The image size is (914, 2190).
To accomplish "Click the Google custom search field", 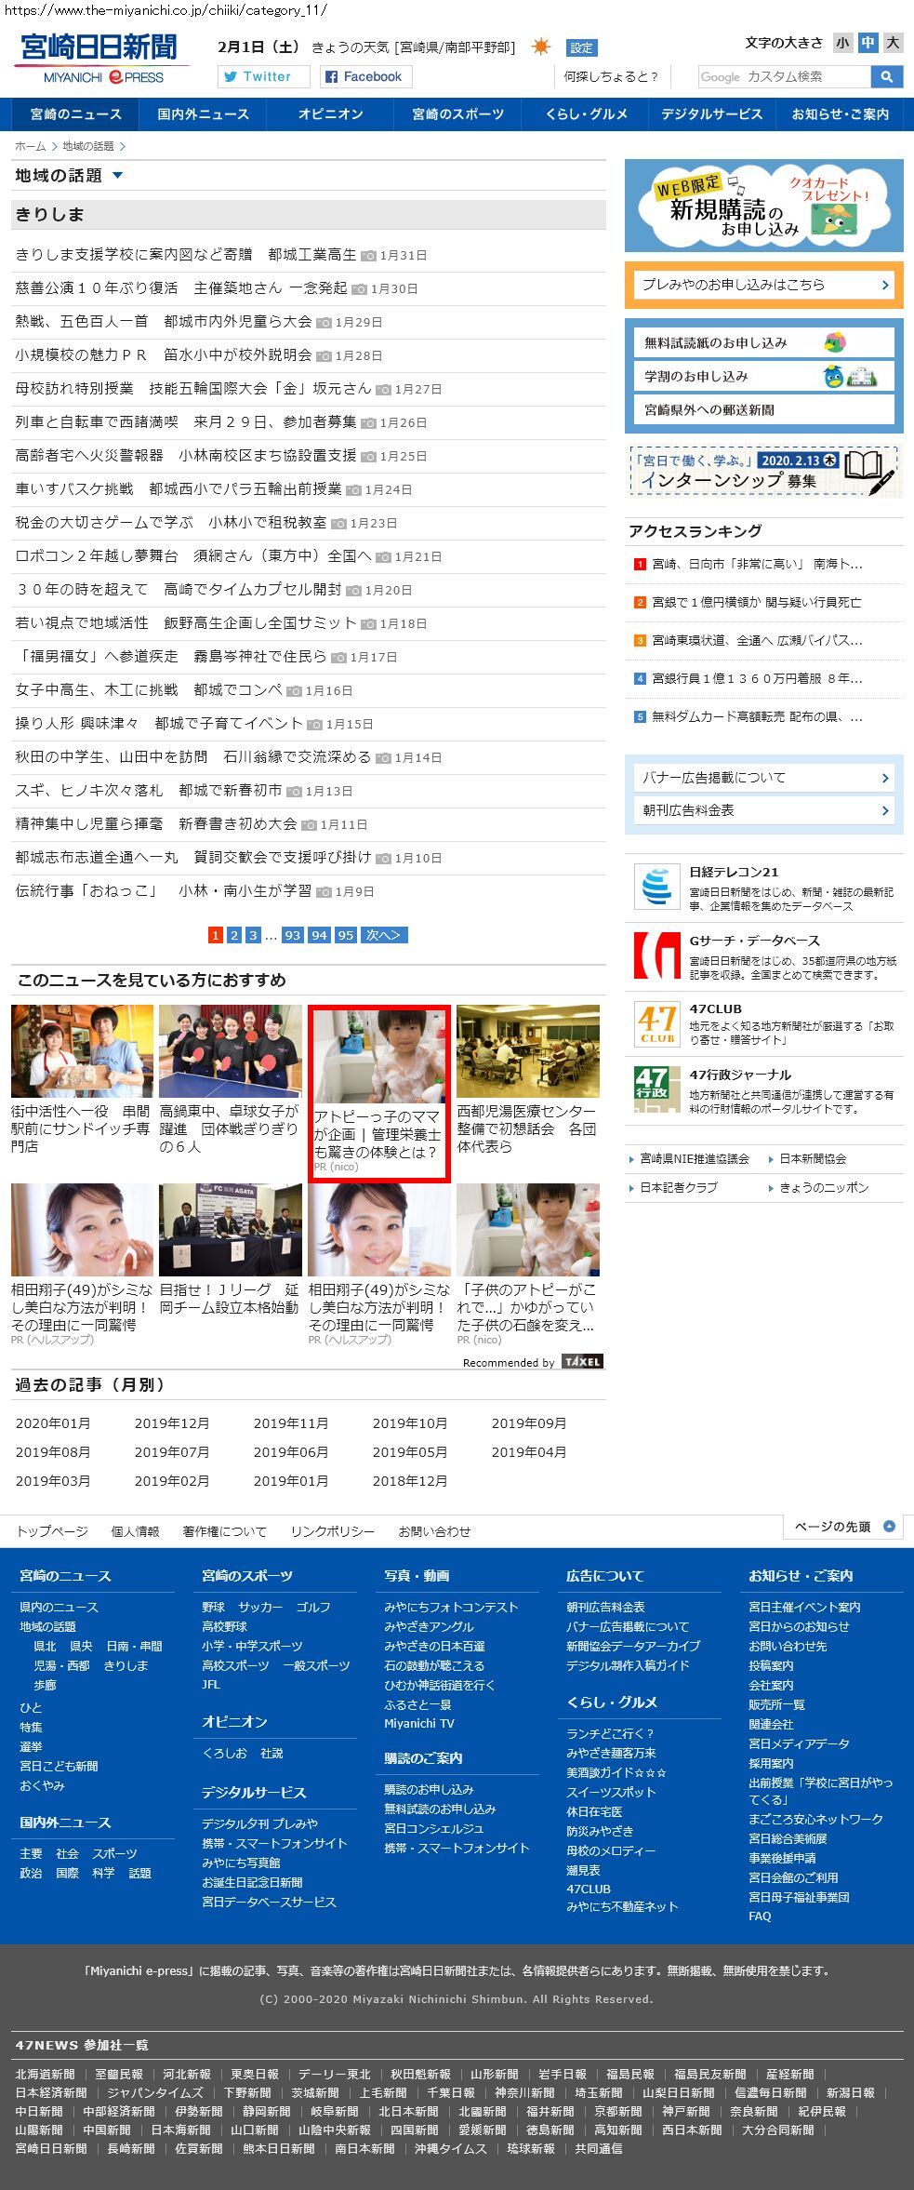I will (x=784, y=76).
